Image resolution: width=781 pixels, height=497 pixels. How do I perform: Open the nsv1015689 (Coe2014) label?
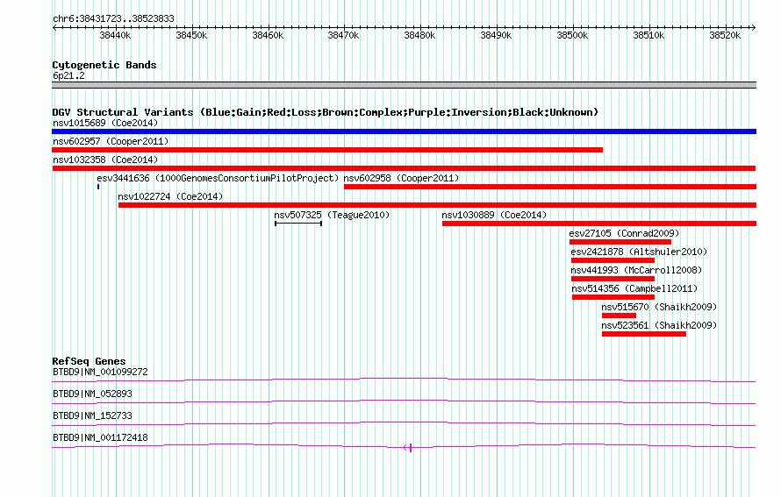click(105, 123)
